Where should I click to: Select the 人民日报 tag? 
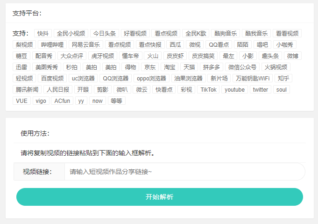coord(58,90)
